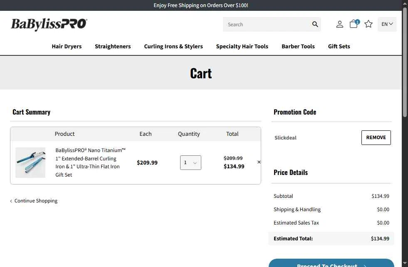Click the struck-through $209.99 price
Image resolution: width=408 pixels, height=267 pixels.
(x=233, y=158)
